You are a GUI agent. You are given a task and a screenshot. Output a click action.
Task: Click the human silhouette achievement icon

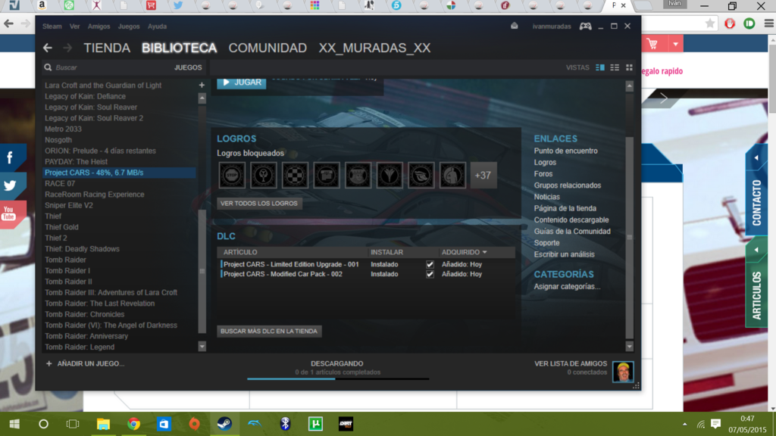pyautogui.click(x=452, y=175)
